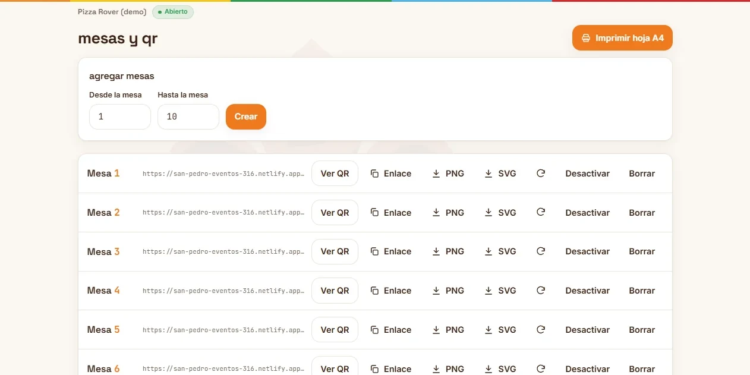Toggle Desactivar for Mesa 6

(x=588, y=368)
